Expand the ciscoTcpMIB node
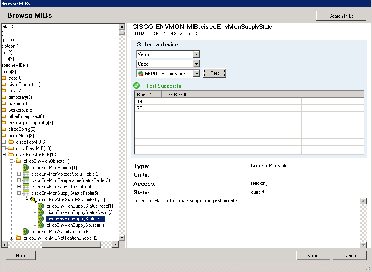Viewport: 372px width, 272px height. 4,142
